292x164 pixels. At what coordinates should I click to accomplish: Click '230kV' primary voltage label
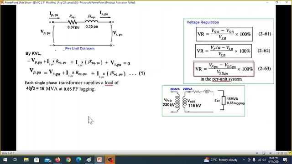169,105
